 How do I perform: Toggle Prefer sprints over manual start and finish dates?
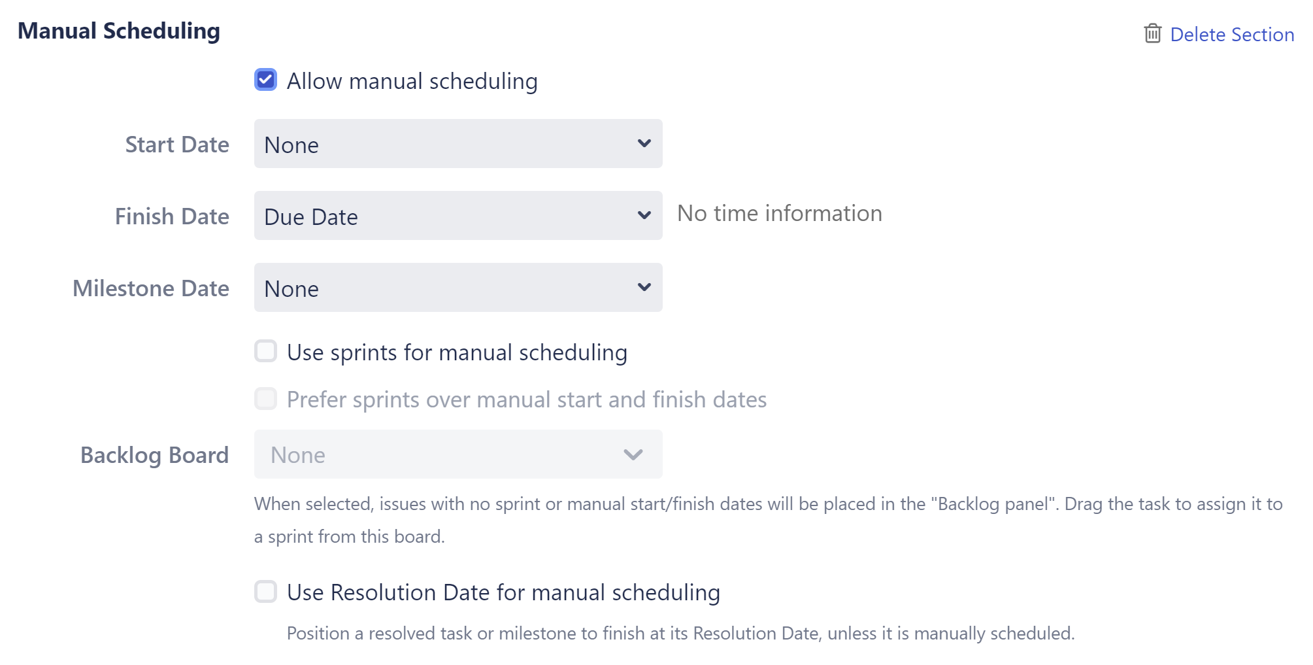[x=265, y=399]
